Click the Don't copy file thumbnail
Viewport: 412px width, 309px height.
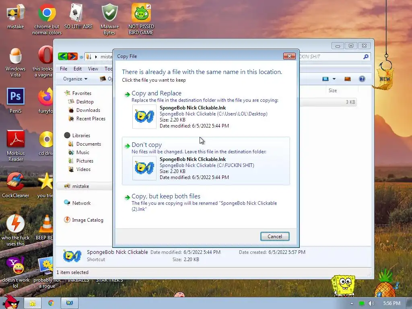(x=144, y=168)
